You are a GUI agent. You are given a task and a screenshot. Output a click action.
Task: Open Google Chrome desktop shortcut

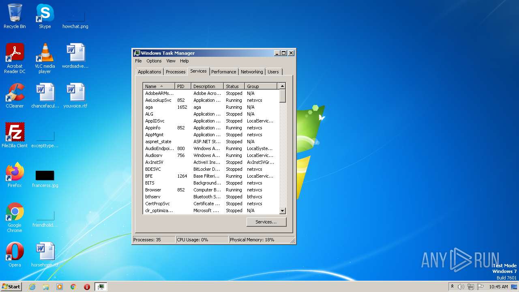15,217
